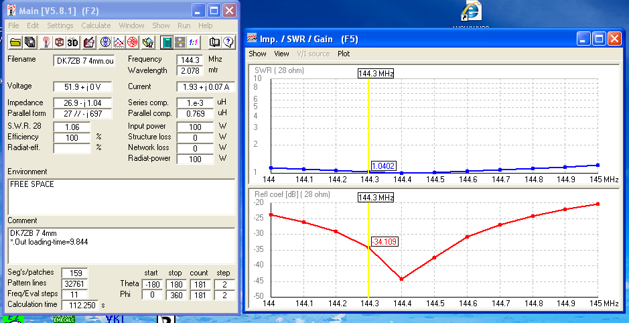Open the Smith chart red globe icon
629x323 pixels.
pos(133,42)
